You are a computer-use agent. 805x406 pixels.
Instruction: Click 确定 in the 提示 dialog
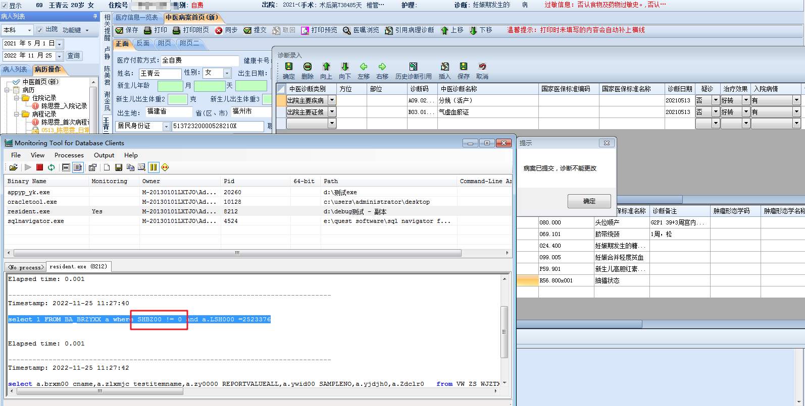click(589, 201)
